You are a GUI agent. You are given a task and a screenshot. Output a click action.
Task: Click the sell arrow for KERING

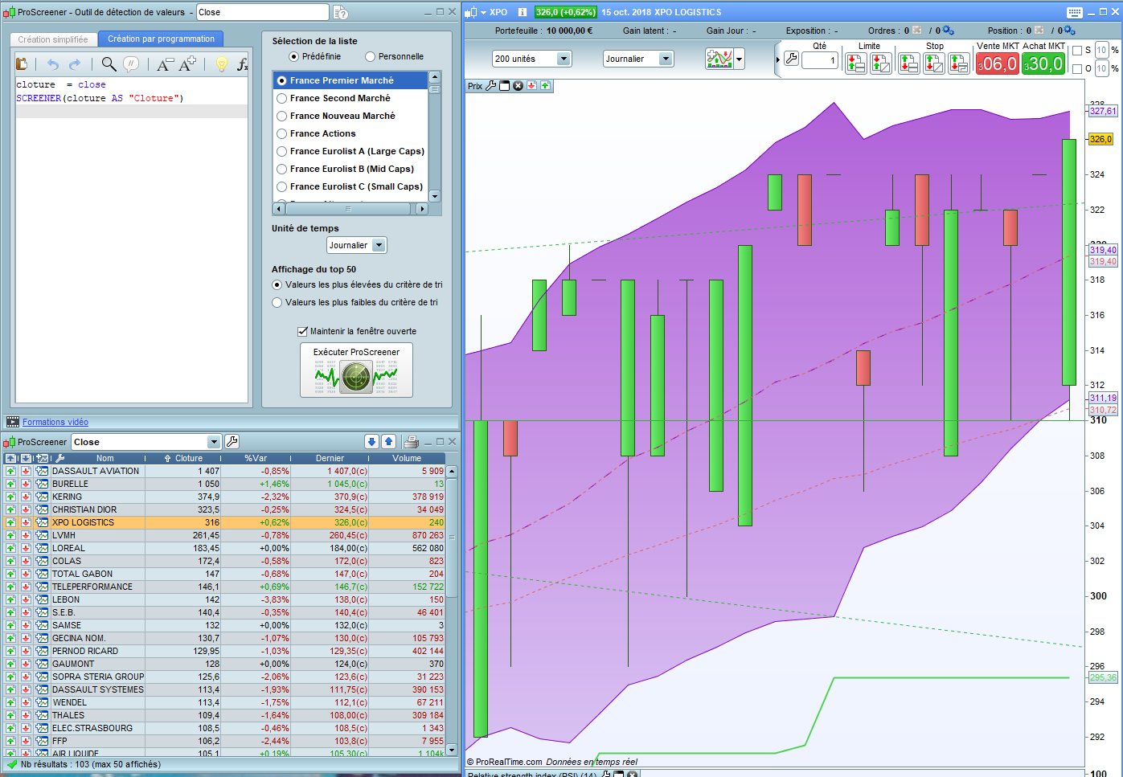(x=26, y=497)
